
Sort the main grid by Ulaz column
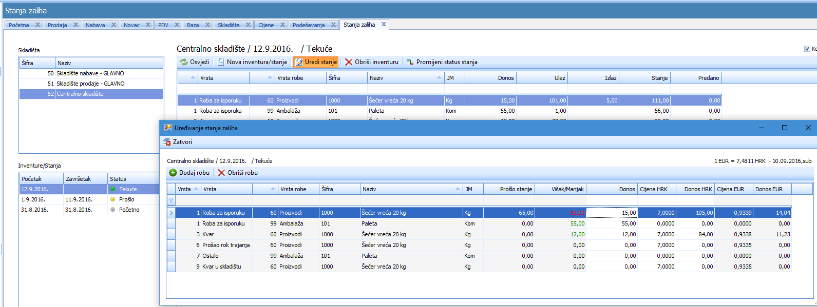tap(542, 78)
